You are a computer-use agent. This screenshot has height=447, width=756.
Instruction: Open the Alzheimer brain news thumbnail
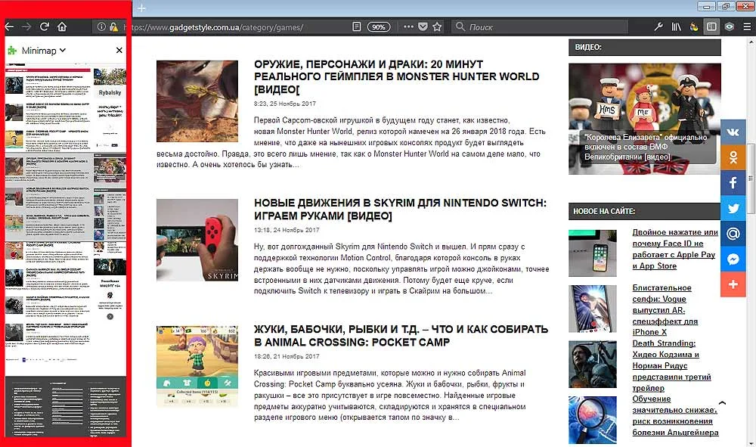(593, 420)
